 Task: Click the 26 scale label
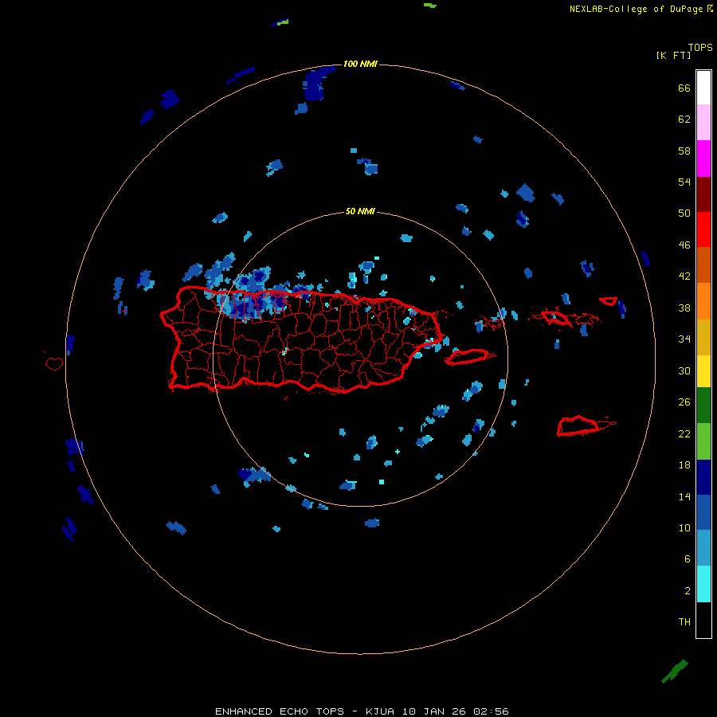click(x=684, y=402)
